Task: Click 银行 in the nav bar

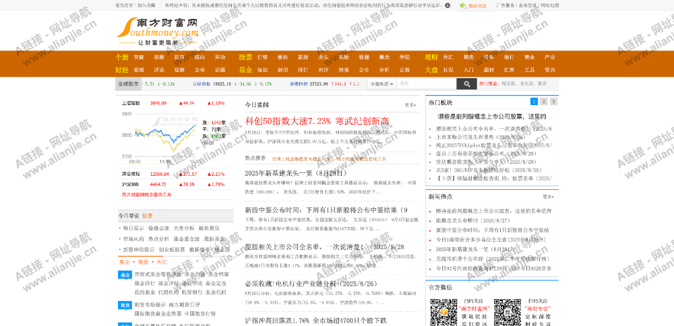Action: pos(509,57)
